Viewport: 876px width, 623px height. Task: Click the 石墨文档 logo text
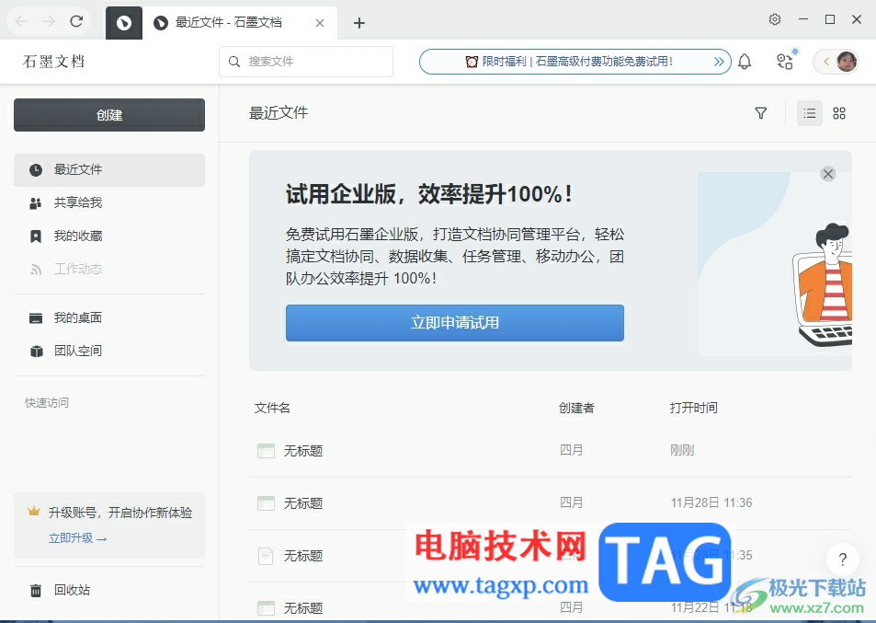coord(53,62)
